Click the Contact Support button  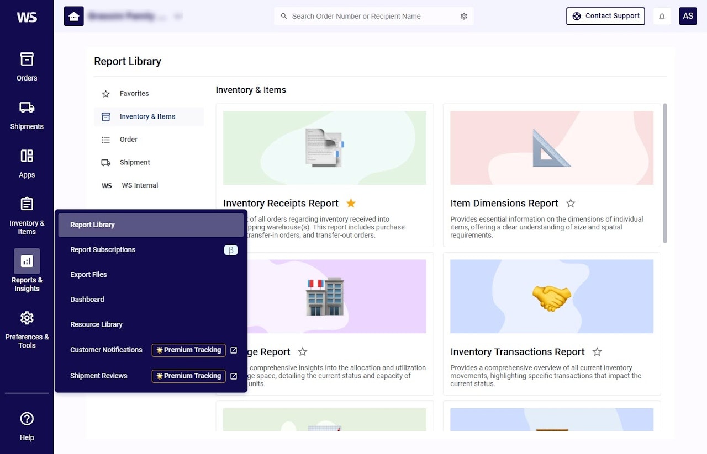605,16
